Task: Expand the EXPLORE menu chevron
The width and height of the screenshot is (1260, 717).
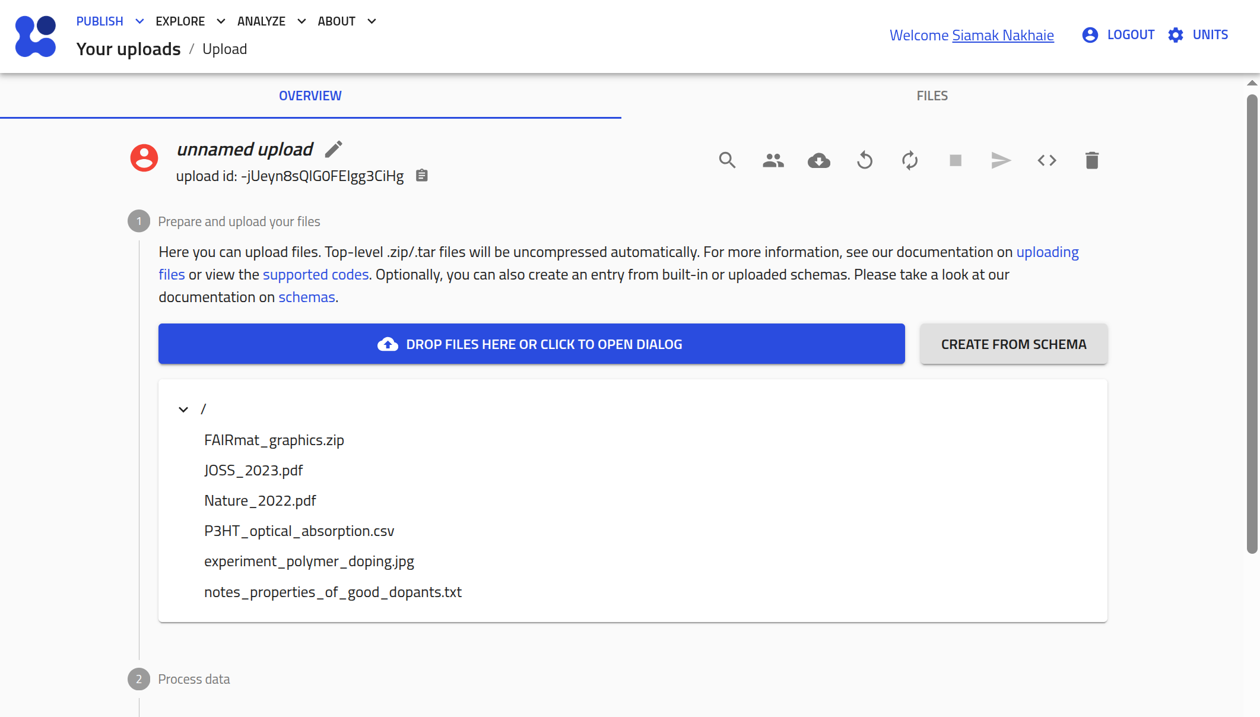Action: 220,21
